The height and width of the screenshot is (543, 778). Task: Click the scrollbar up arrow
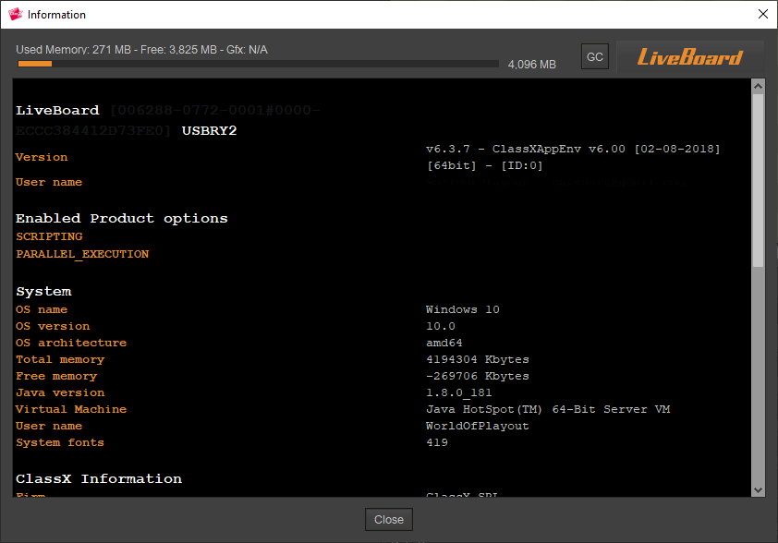[x=758, y=86]
